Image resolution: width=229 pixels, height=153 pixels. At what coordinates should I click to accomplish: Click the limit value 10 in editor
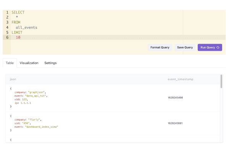(x=18, y=37)
